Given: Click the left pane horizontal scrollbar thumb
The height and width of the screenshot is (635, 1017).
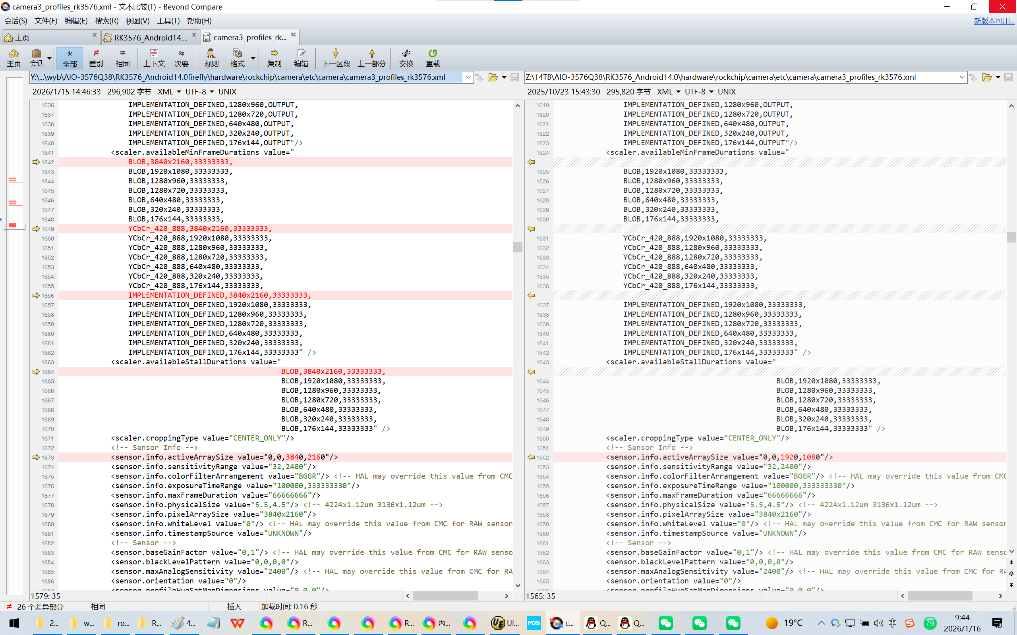Looking at the screenshot, I should point(445,596).
